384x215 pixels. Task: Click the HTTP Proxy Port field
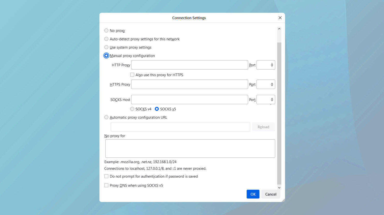coord(265,65)
